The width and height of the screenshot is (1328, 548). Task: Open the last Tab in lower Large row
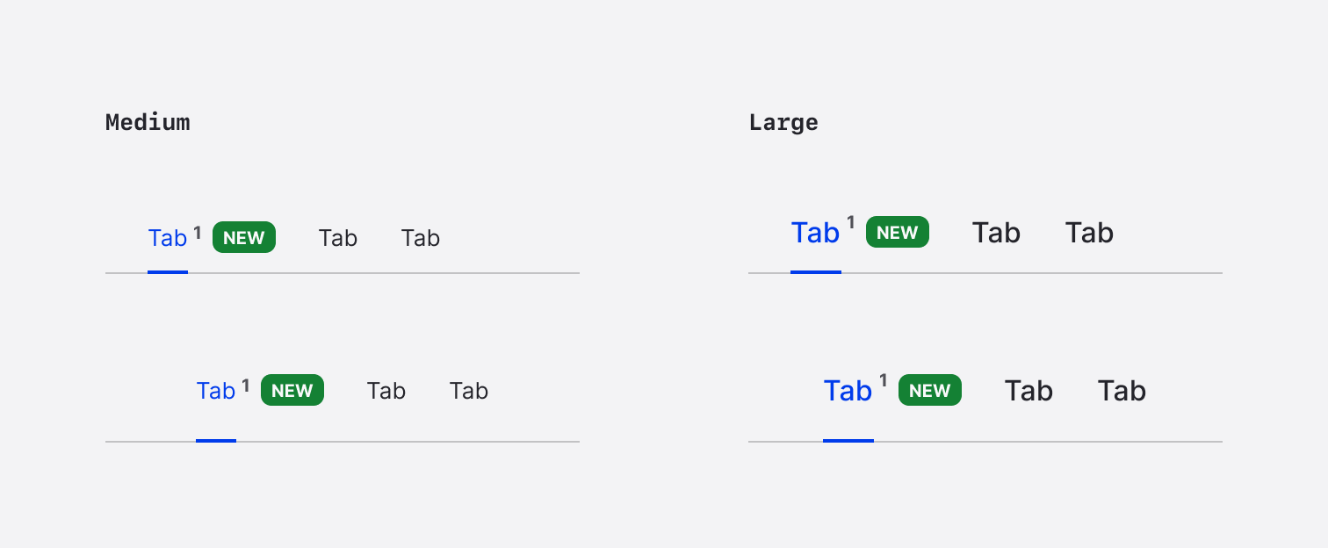tap(1122, 391)
